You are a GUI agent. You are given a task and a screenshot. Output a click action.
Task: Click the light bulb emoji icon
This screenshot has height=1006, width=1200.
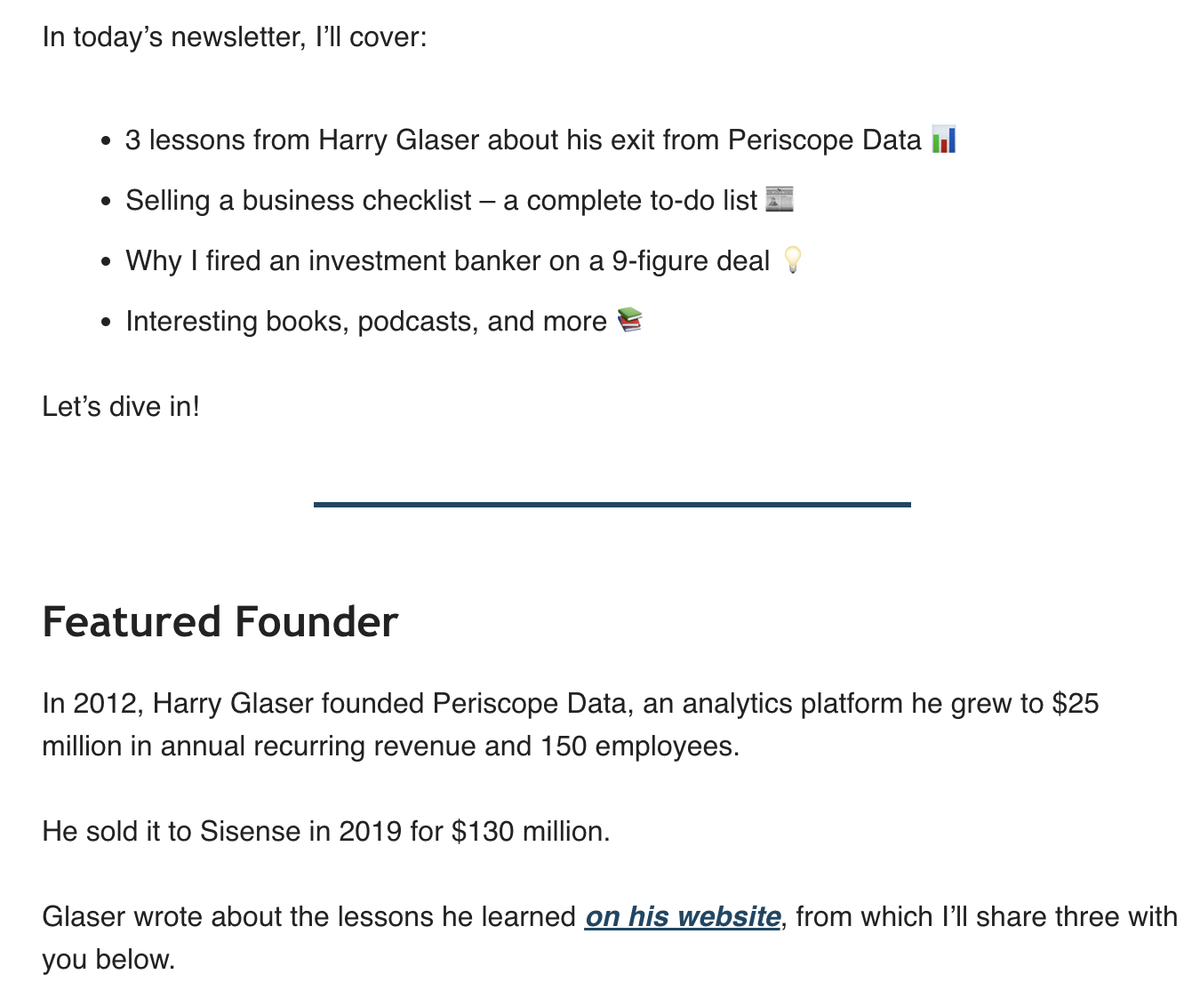pos(792,260)
